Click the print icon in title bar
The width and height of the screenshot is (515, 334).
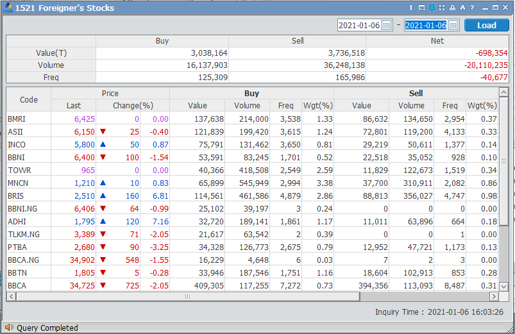coord(452,8)
